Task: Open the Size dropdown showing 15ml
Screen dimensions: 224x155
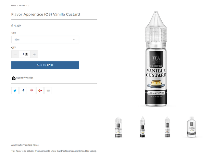Action: [45, 39]
